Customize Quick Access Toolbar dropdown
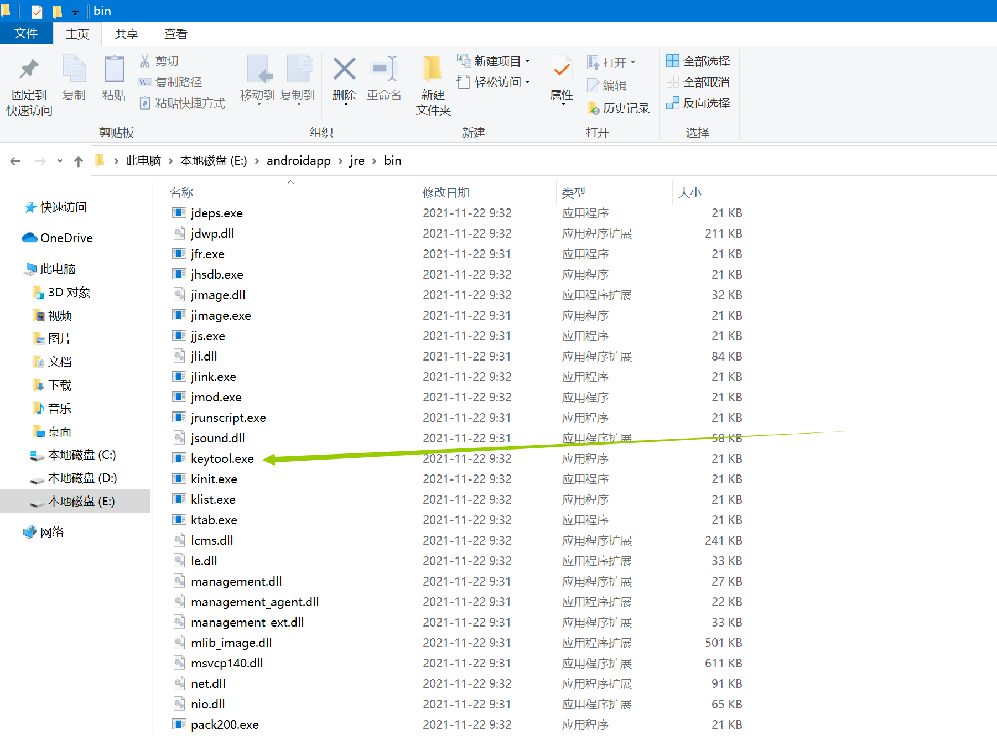This screenshot has width=997, height=741. 75,12
